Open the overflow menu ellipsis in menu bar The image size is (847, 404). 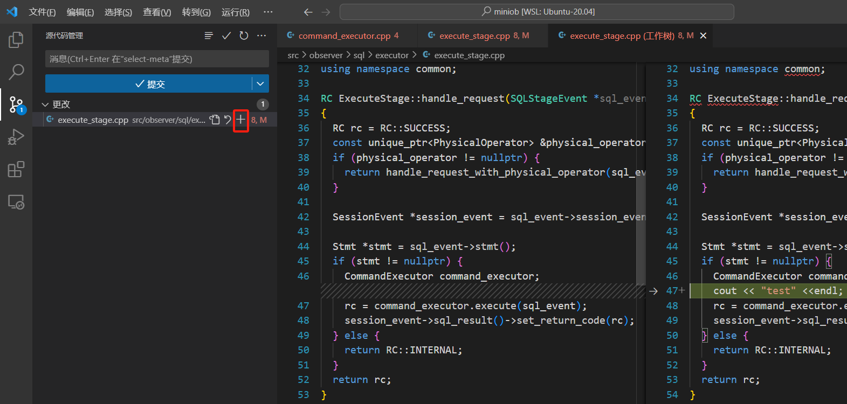(268, 12)
